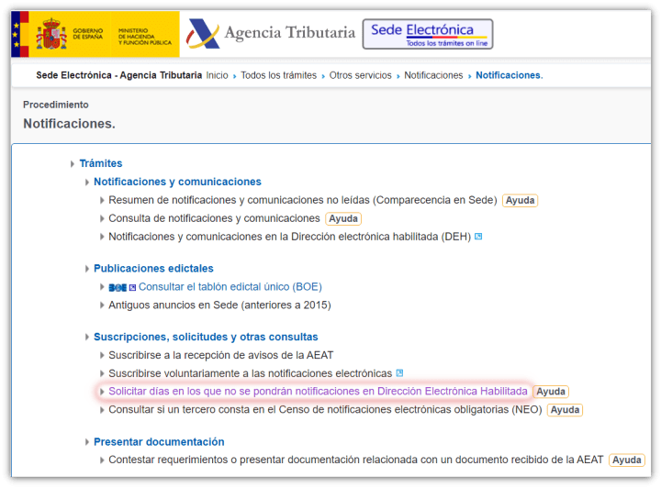Click arrow bullet before Suscribirse a la recepción

point(102,356)
